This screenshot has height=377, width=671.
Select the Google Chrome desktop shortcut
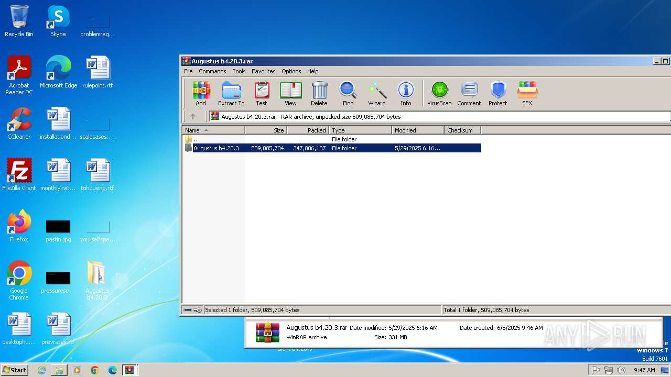19,281
